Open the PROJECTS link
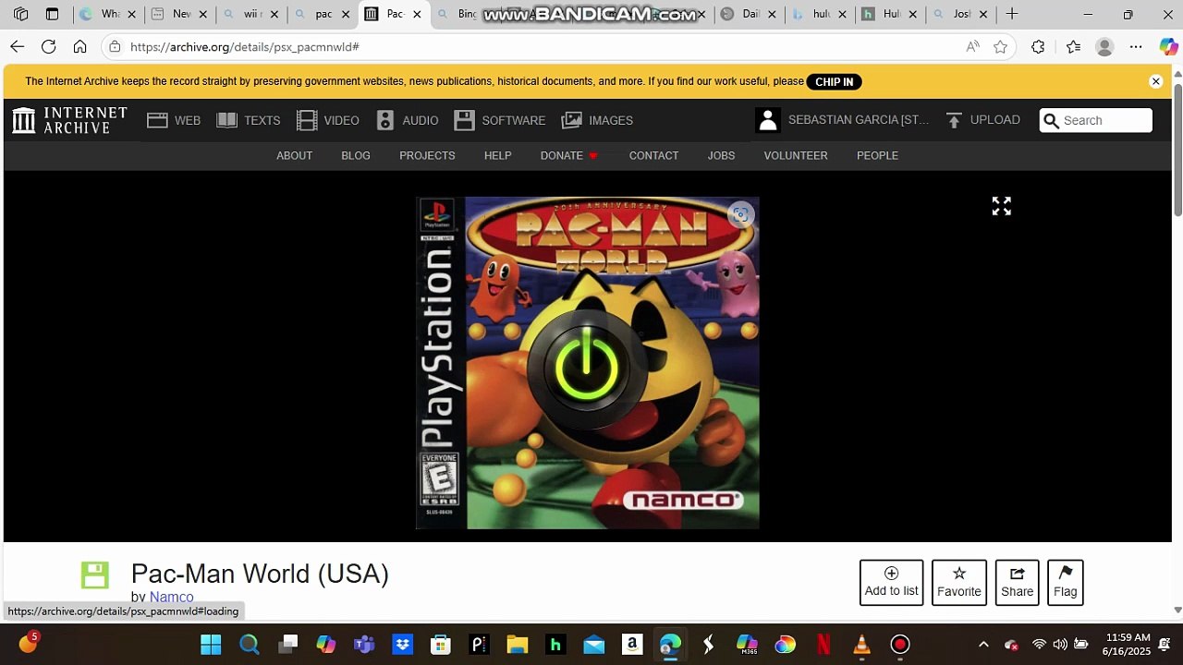 click(x=427, y=155)
